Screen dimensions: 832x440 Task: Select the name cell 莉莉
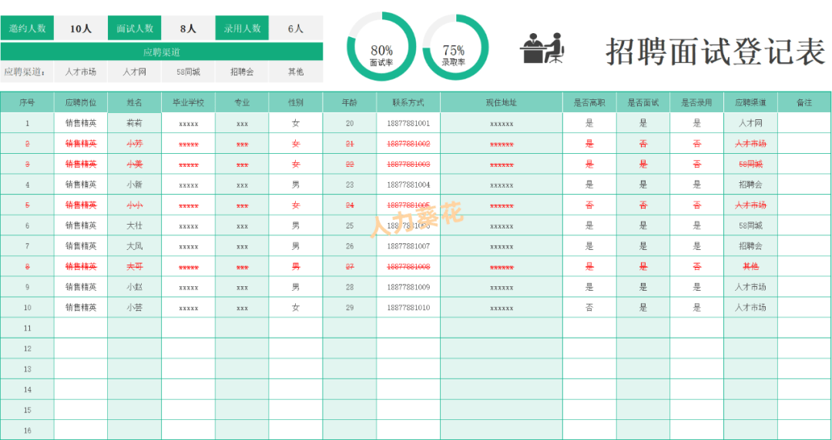[134, 124]
